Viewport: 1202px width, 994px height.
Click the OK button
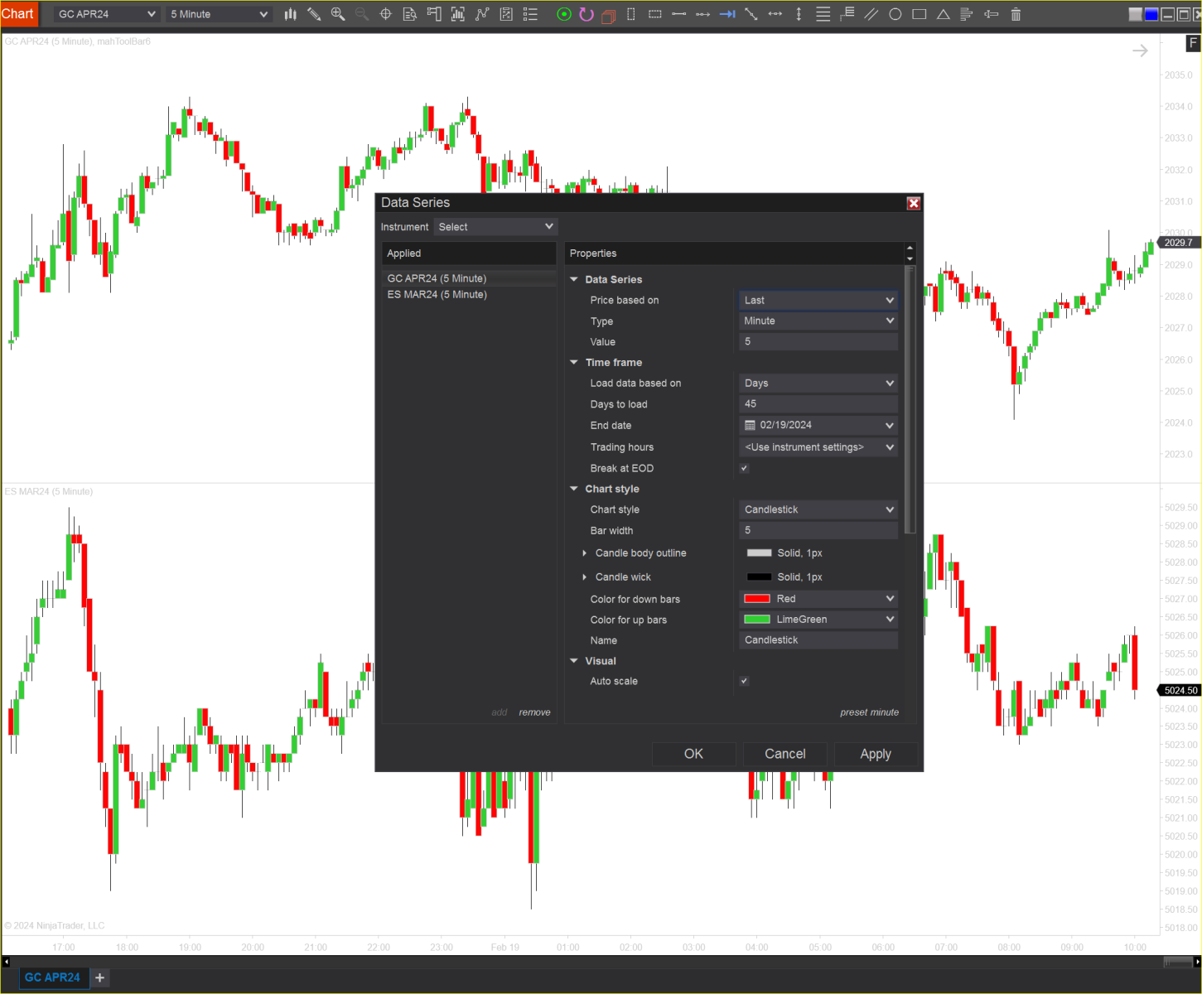693,754
